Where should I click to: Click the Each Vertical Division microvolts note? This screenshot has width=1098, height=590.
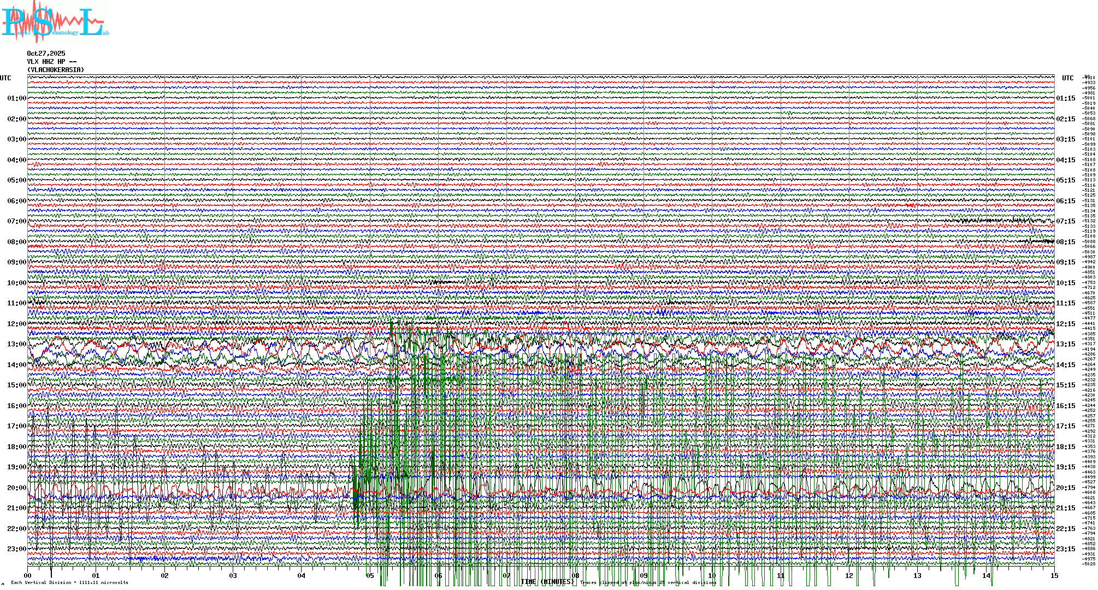69,582
